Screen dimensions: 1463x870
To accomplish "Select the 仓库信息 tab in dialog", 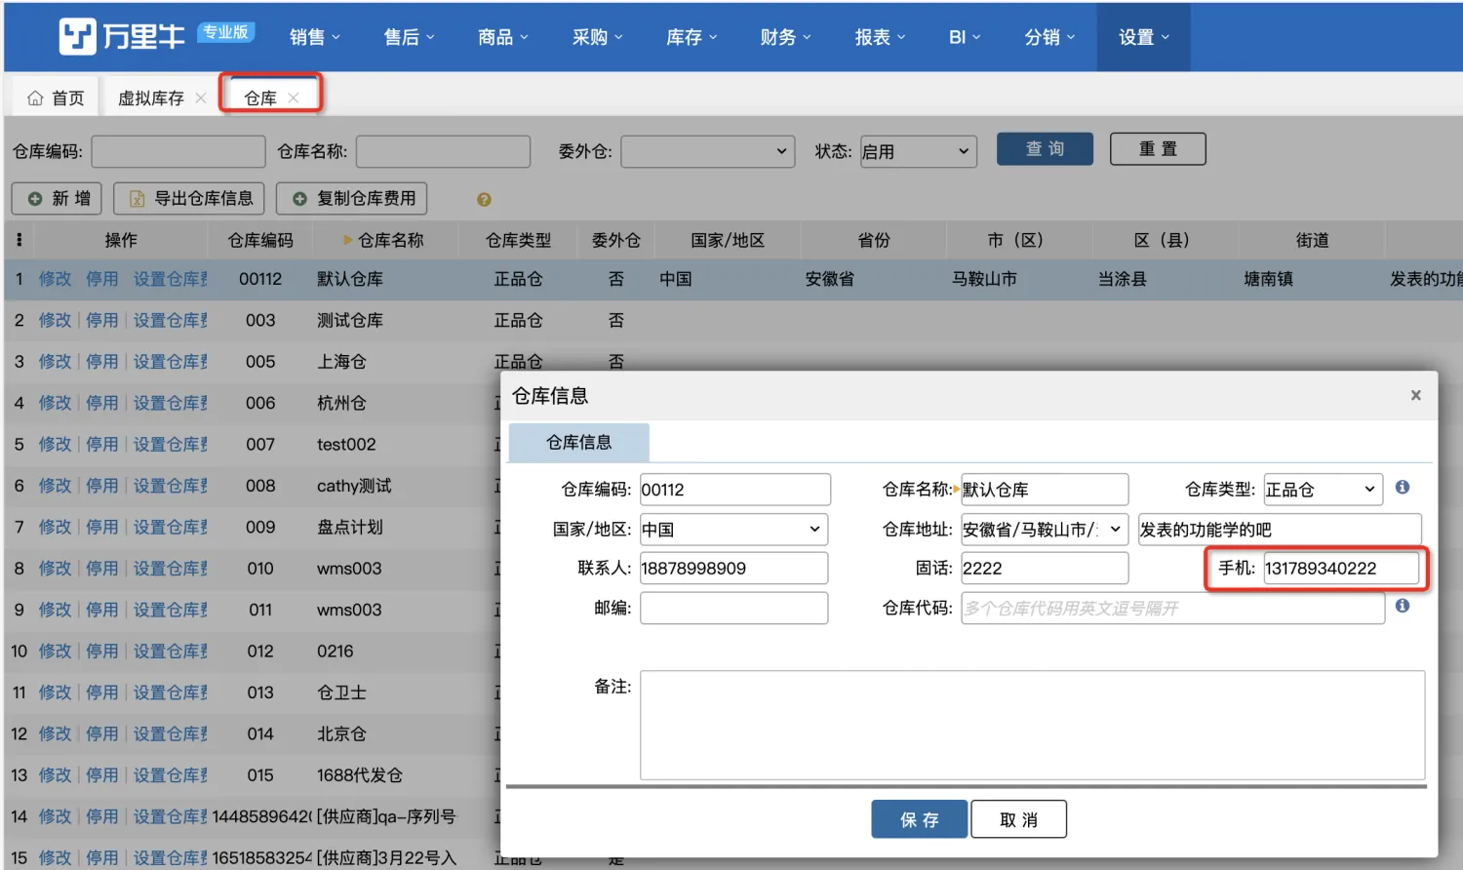I will point(579,443).
